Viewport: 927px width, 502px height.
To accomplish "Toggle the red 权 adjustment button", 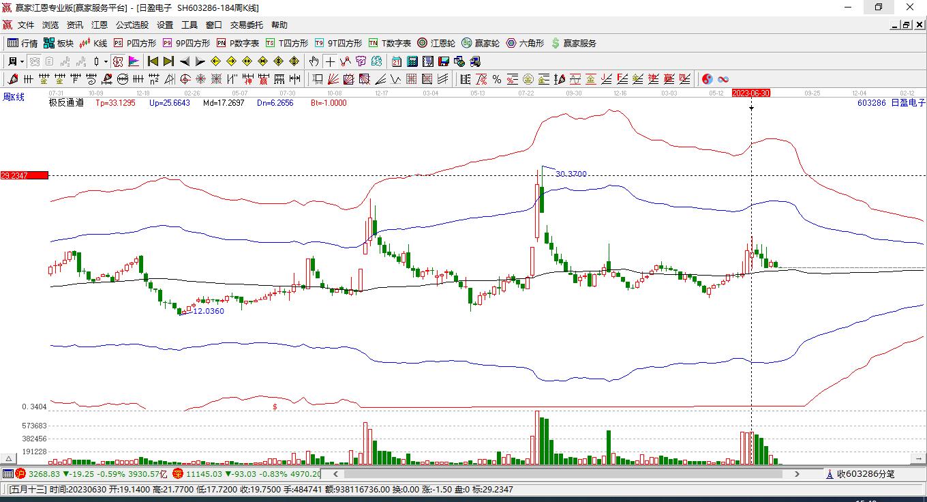I will (118, 61).
